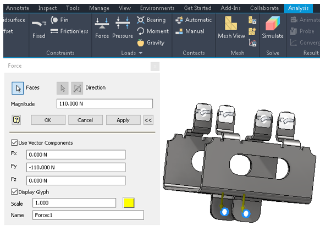Screen dimensions: 320x226
Task: Click the Fx value field
Action: pyautogui.click(x=76, y=155)
